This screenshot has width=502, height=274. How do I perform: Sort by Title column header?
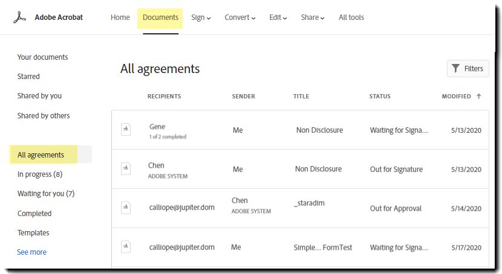click(x=301, y=96)
